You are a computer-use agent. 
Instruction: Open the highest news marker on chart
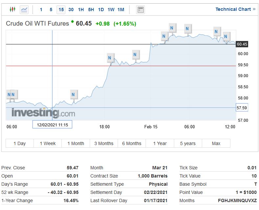172,28
